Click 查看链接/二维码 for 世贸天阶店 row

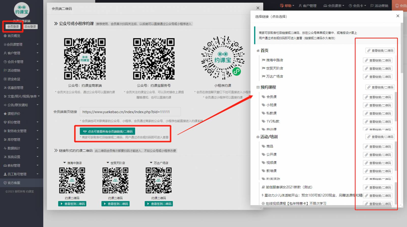(x=377, y=69)
